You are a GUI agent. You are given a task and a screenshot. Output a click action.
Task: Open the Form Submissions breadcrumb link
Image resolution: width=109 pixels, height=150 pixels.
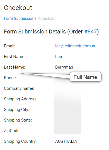[20, 18]
